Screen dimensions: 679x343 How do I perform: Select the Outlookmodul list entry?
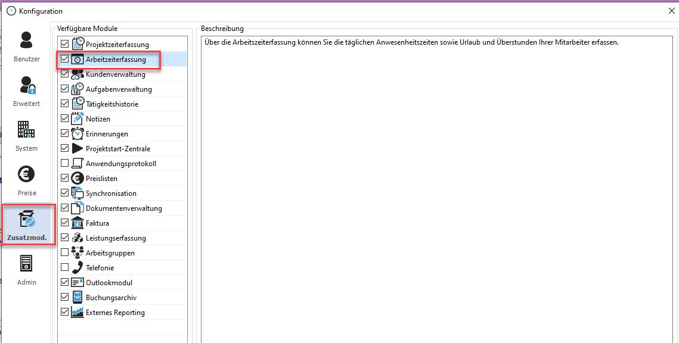click(109, 283)
